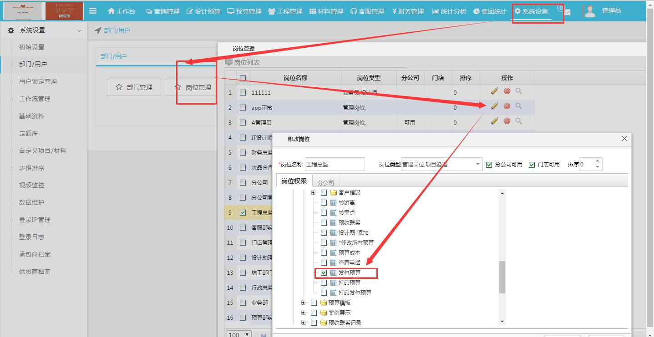Screen dimensions: 654x337
Task: Open the 岗位类型 dropdown
Action: (478, 165)
